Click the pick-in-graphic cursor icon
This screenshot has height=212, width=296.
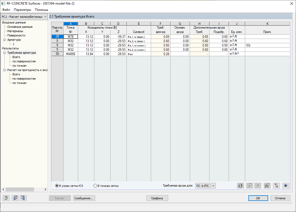pyautogui.click(x=276, y=186)
